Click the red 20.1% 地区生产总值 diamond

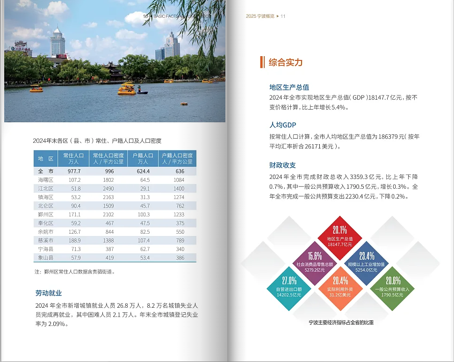pyautogui.click(x=339, y=237)
